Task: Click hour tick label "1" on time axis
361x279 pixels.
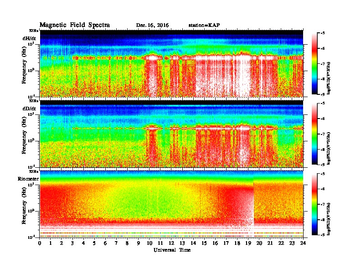Action: pyautogui.click(x=51, y=243)
